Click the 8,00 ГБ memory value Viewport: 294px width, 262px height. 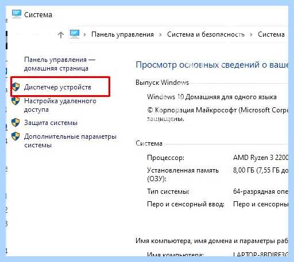click(261, 170)
